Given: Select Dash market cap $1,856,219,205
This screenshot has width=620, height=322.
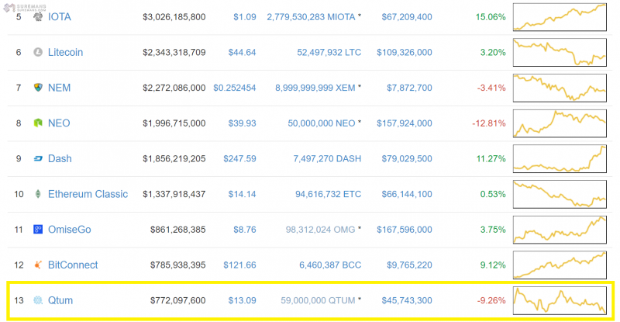Looking at the screenshot, I should coord(174,158).
